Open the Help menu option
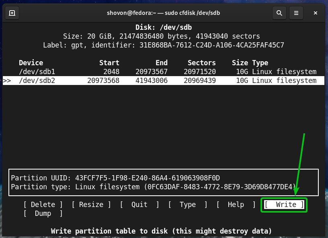 236,205
